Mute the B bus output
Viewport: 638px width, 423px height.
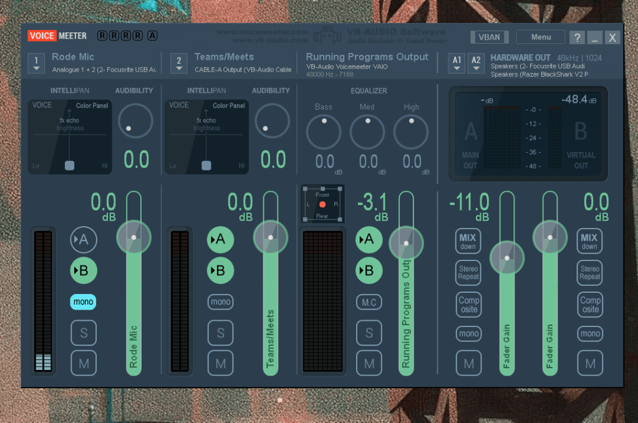(590, 363)
